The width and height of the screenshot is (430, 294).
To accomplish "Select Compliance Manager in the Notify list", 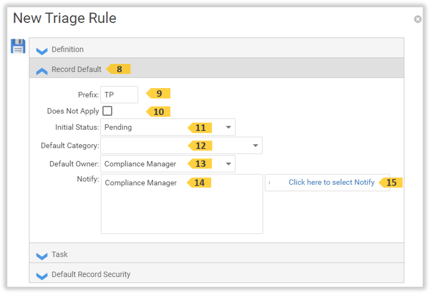I will point(141,183).
